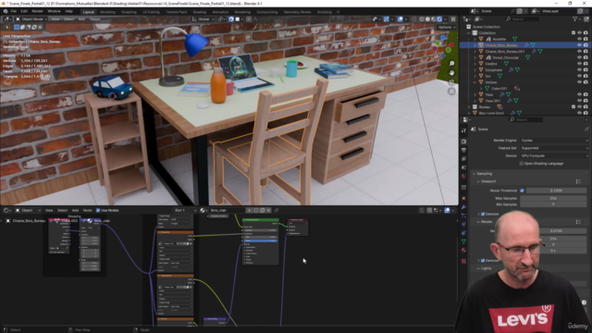The width and height of the screenshot is (592, 333).
Task: Open the View Layer properties tab
Action: (x=463, y=159)
